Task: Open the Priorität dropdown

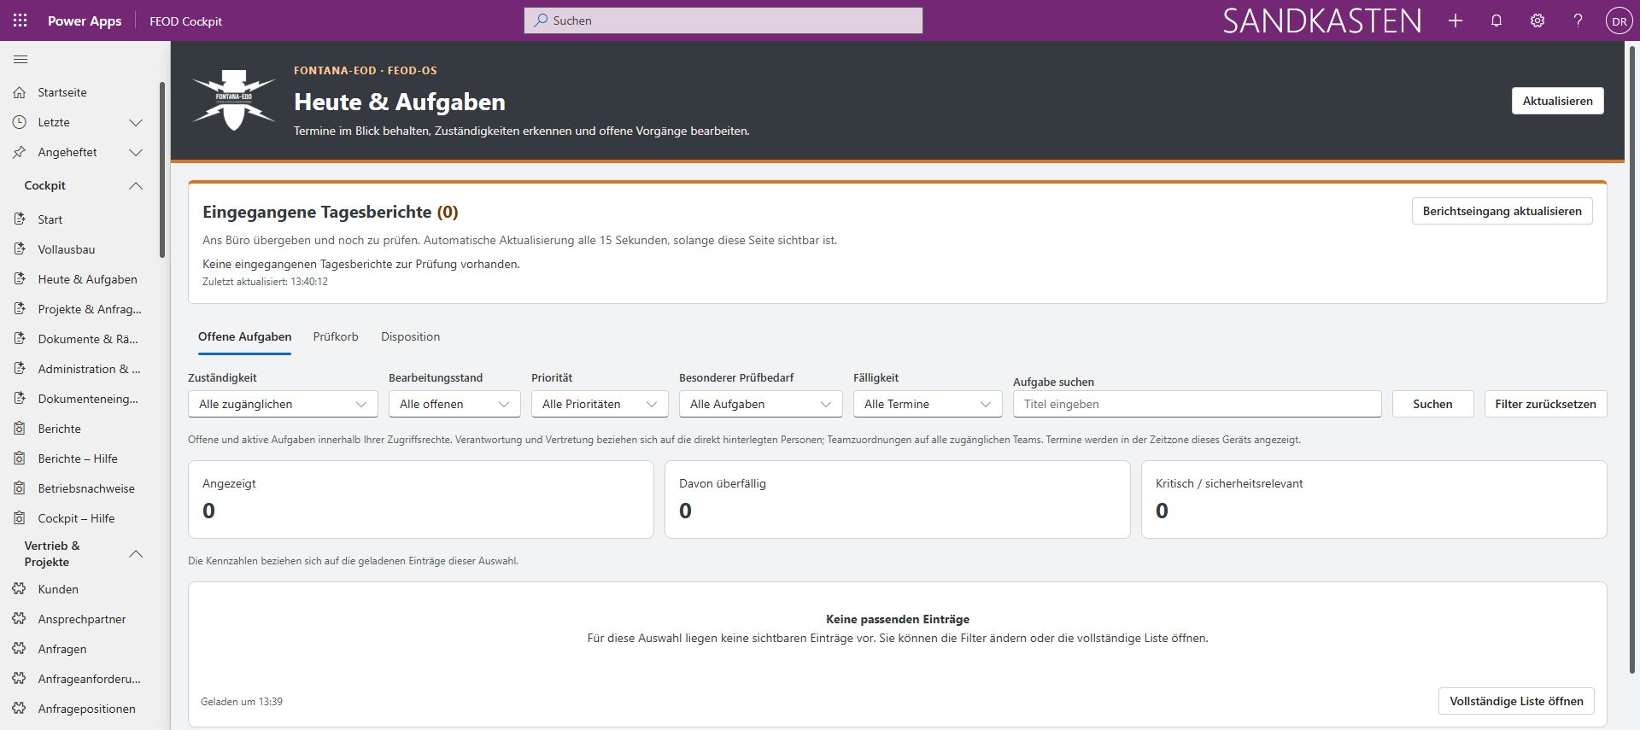Action: (x=600, y=404)
